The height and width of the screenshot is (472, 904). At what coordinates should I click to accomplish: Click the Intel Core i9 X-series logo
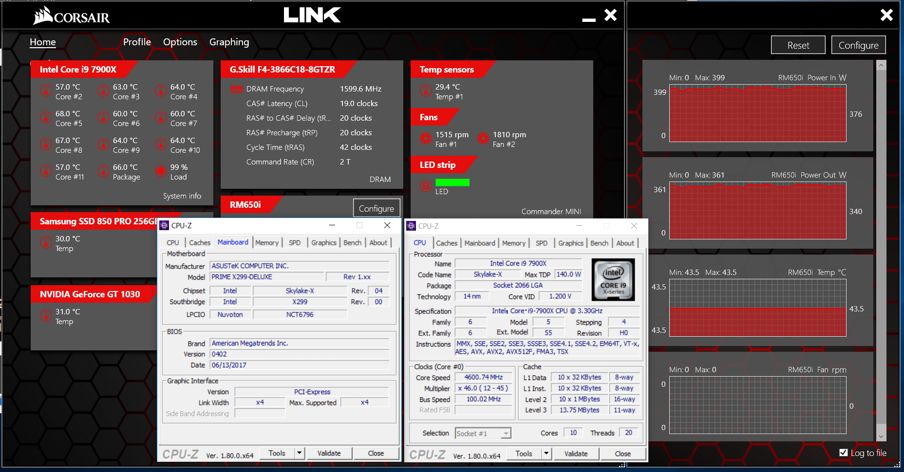pos(613,280)
